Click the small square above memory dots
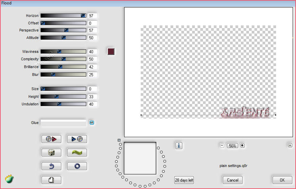This screenshot has height=189, width=296. click(x=119, y=140)
